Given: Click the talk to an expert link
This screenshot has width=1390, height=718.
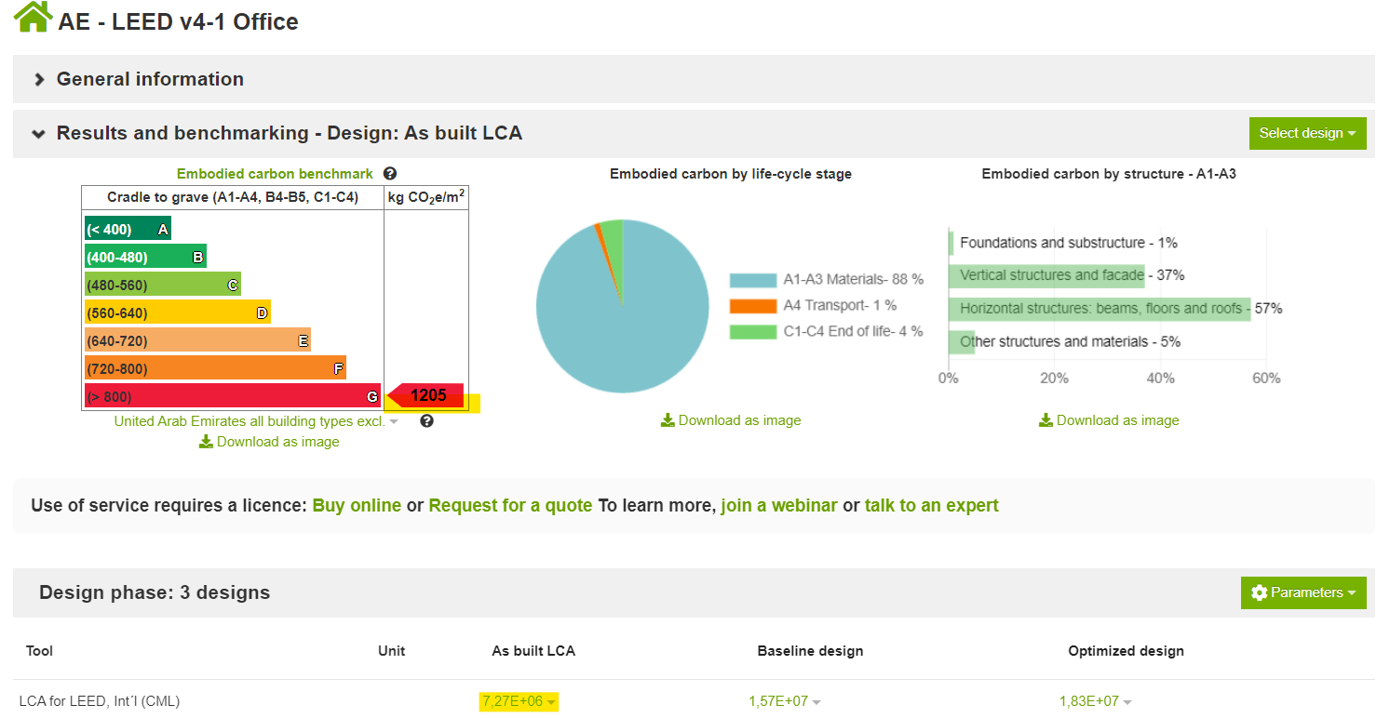Looking at the screenshot, I should tap(931, 506).
